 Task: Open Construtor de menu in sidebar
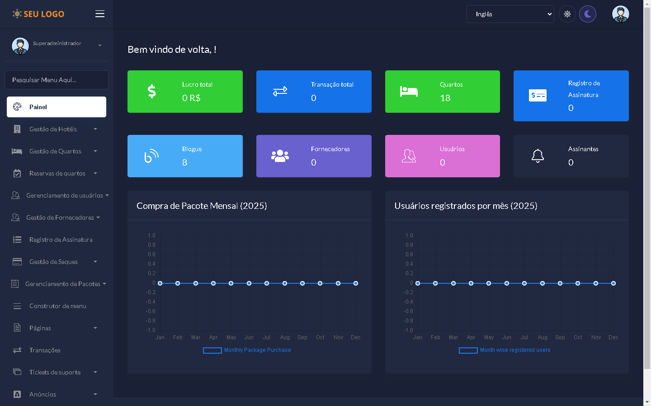point(57,306)
